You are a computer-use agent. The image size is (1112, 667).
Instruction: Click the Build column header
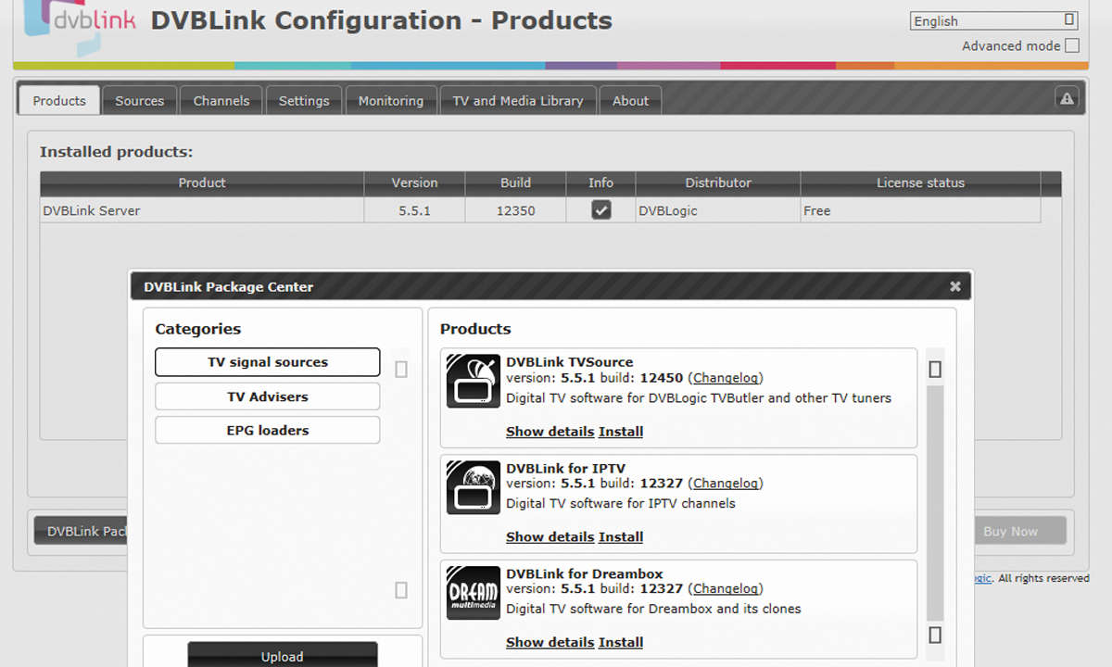pyautogui.click(x=515, y=183)
